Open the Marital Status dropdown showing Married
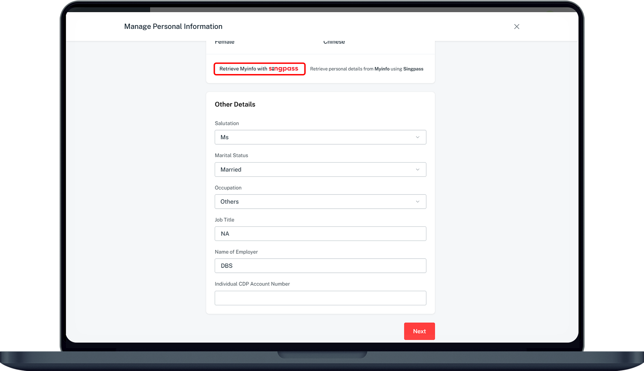644x371 pixels. (320, 169)
